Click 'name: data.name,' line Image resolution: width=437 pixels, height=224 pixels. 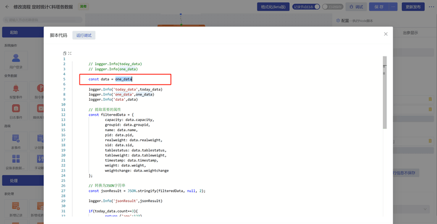pyautogui.click(x=121, y=130)
